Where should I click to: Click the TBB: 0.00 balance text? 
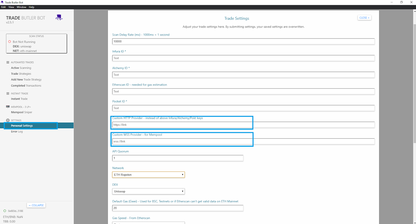tap(9, 221)
